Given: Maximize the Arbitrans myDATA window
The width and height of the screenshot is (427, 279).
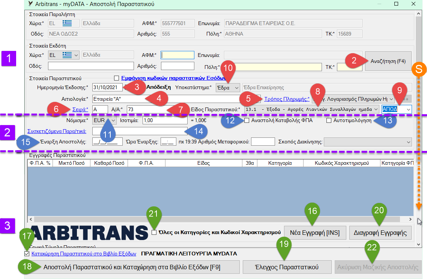Looking at the screenshot, I should point(396,4).
